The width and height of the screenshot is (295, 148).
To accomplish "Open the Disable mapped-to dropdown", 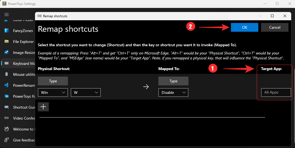I will (173, 92).
